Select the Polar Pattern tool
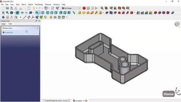This screenshot has width=181, height=102. pos(146,13)
